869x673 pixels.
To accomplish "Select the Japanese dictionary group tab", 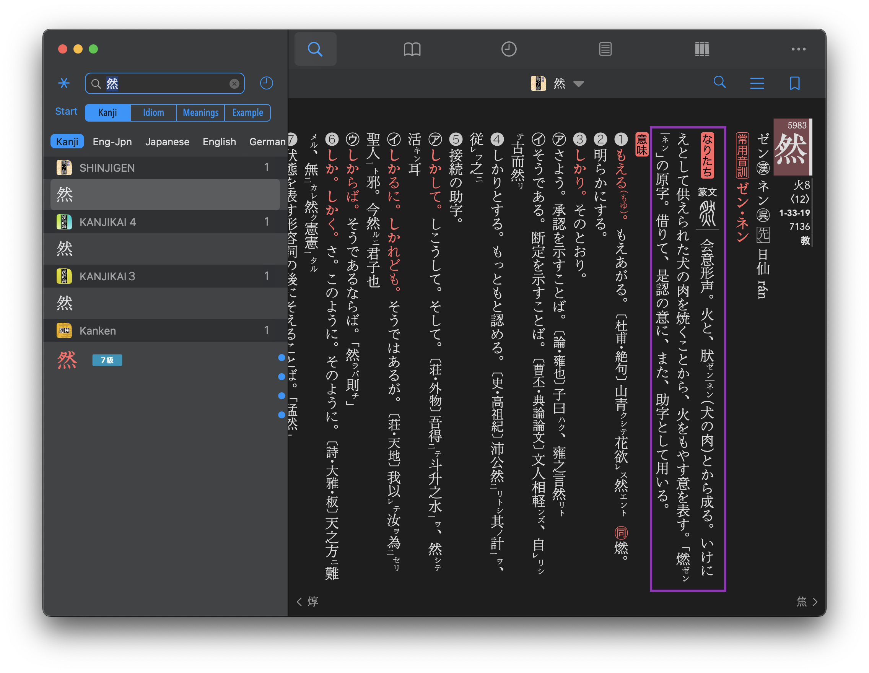I will pos(167,141).
